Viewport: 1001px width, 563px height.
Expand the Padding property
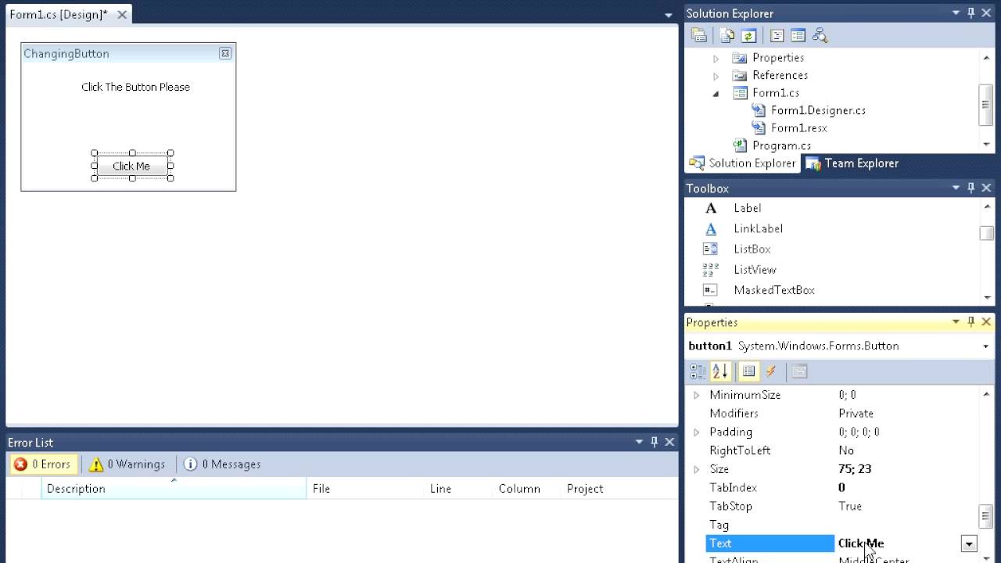(x=697, y=432)
